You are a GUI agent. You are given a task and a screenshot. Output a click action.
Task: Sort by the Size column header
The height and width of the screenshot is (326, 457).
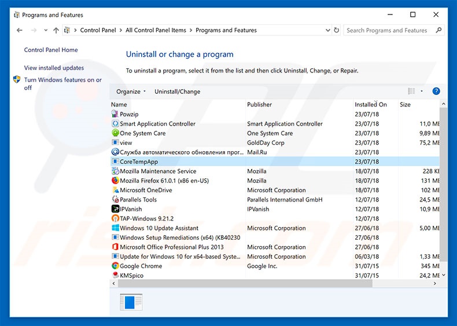(405, 104)
